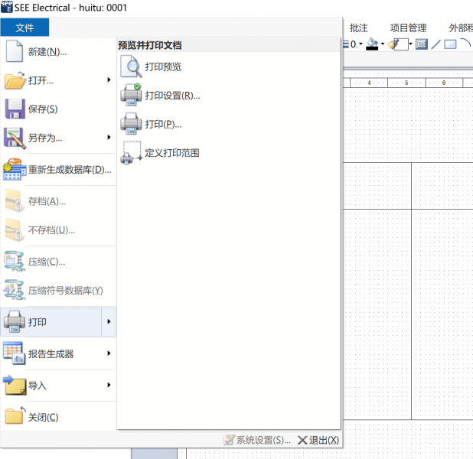Choose the 新建(N)... menu label
The image size is (473, 459).
coord(47,52)
